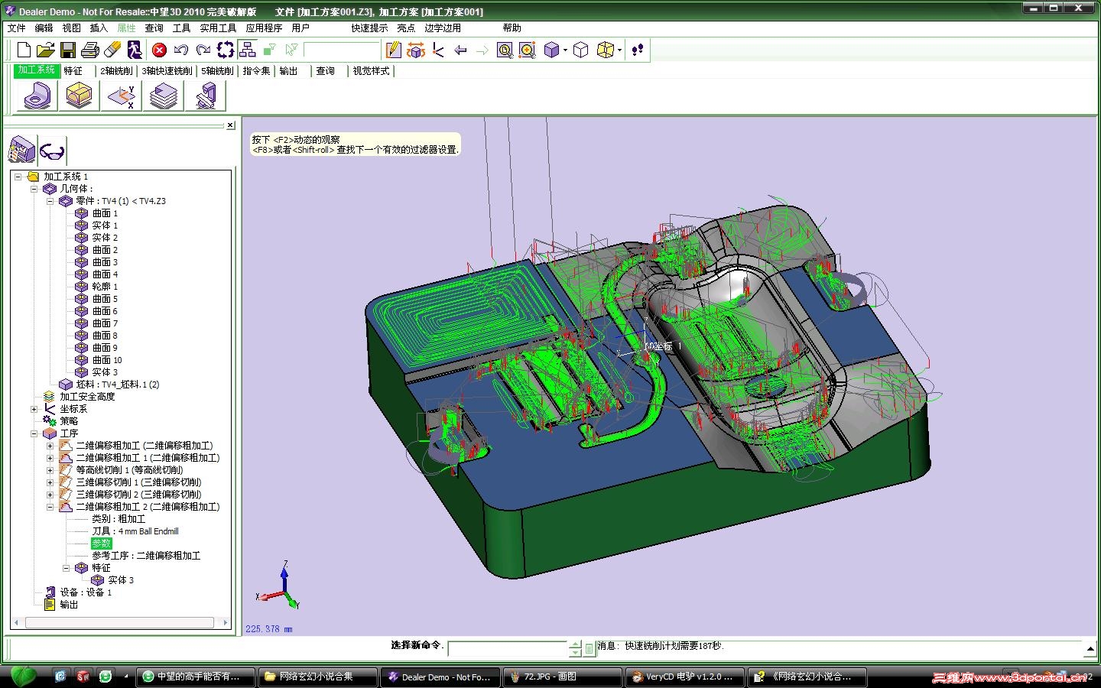Switch to the 加工系统 tab
The height and width of the screenshot is (688, 1101).
click(37, 70)
